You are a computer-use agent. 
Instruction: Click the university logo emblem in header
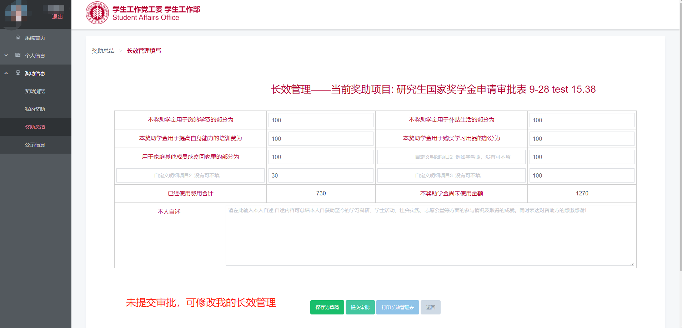click(x=97, y=13)
